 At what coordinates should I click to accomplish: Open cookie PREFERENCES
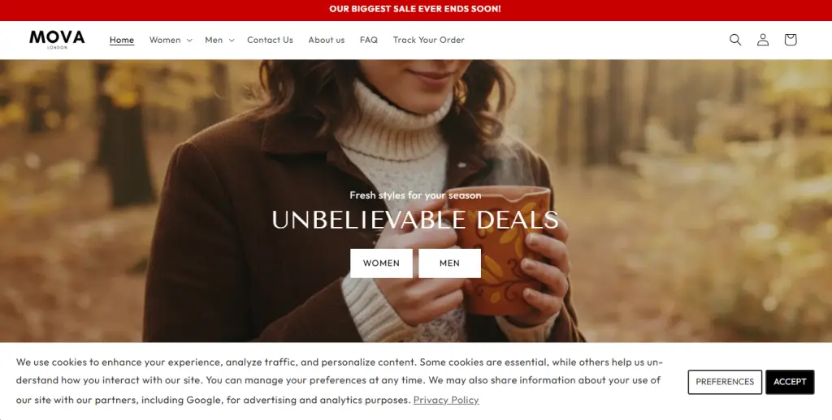(x=725, y=382)
